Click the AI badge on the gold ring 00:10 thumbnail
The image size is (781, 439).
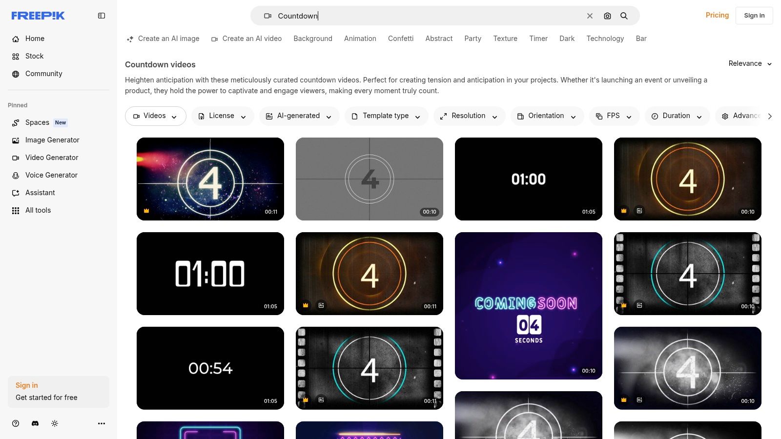[639, 211]
